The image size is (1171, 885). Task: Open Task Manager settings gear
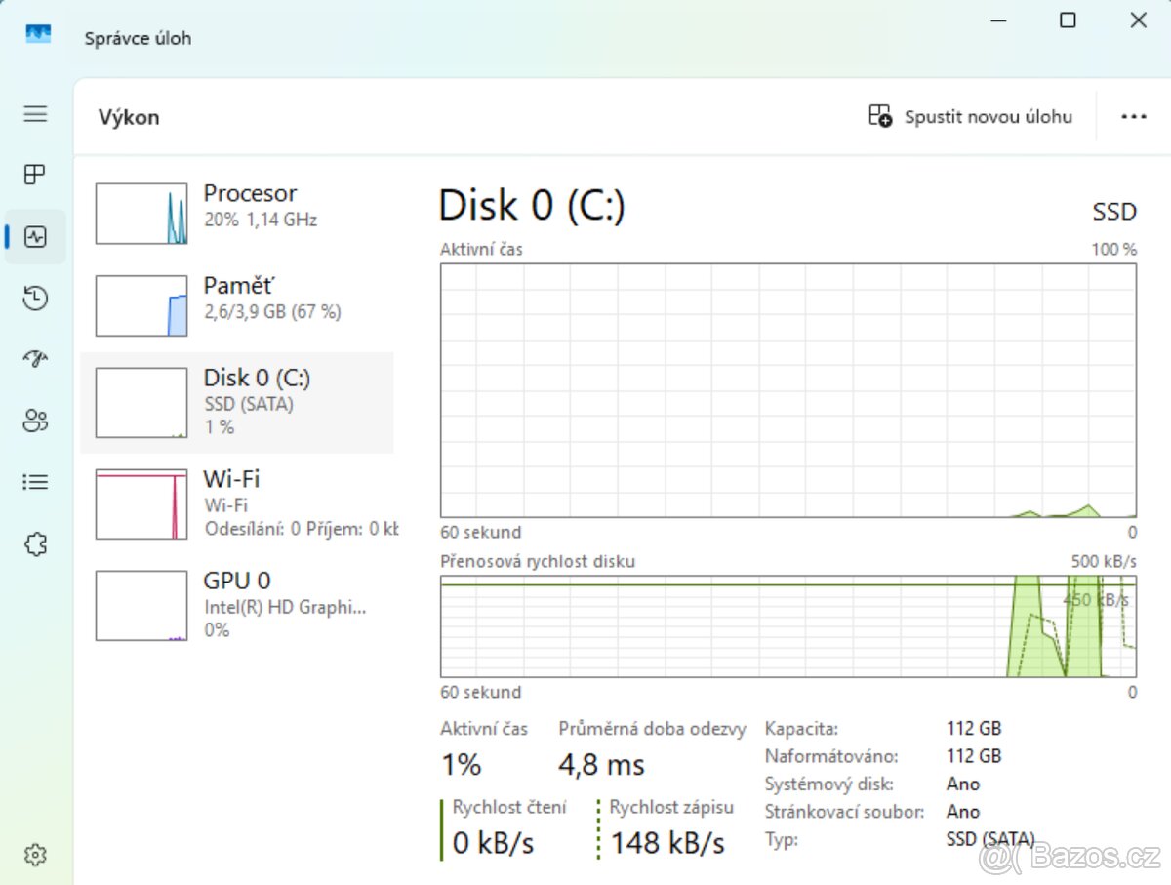[35, 854]
